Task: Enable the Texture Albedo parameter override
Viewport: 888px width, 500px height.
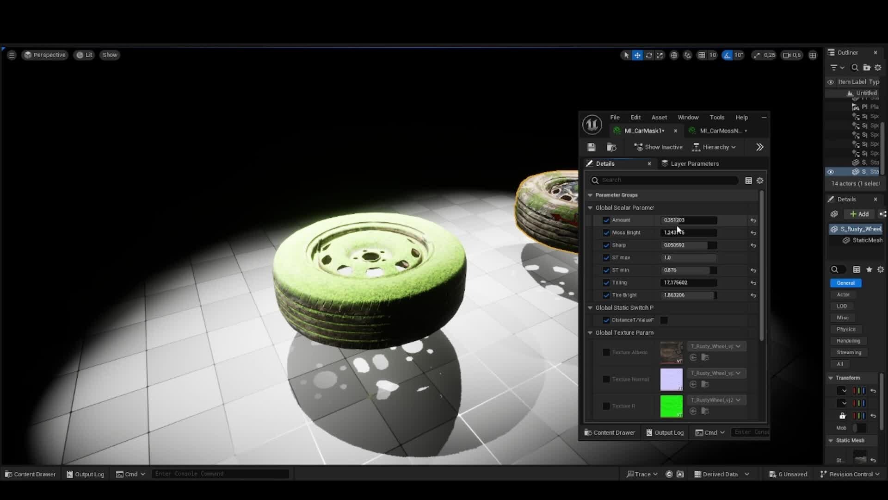Action: pos(606,352)
